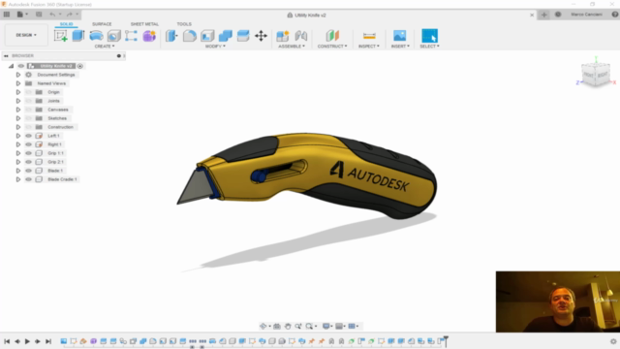Show the Sketches folder
Image resolution: width=620 pixels, height=349 pixels.
(x=28, y=118)
